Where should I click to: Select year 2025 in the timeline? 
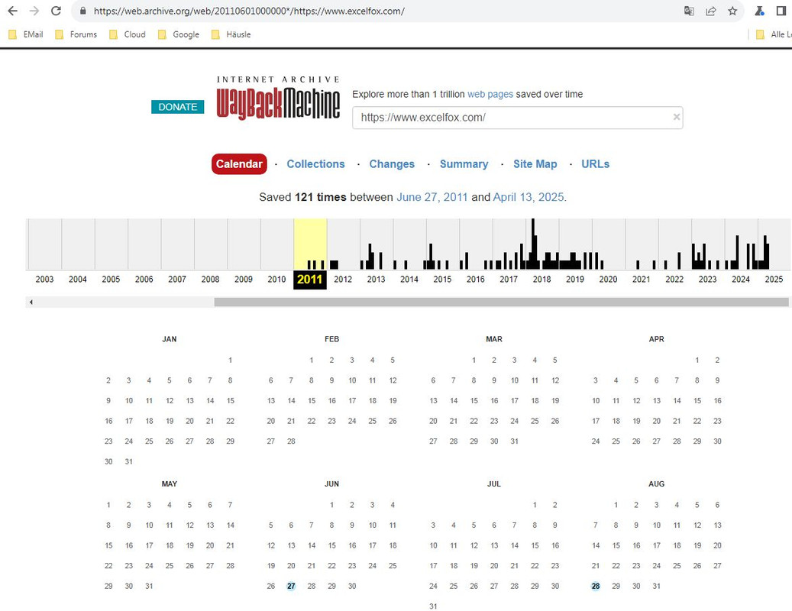click(x=774, y=280)
